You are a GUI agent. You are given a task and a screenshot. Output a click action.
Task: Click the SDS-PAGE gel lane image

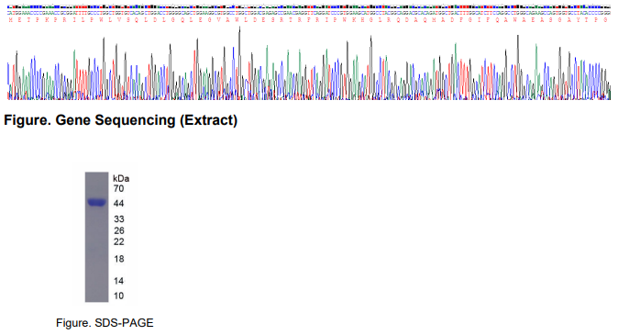(96, 237)
